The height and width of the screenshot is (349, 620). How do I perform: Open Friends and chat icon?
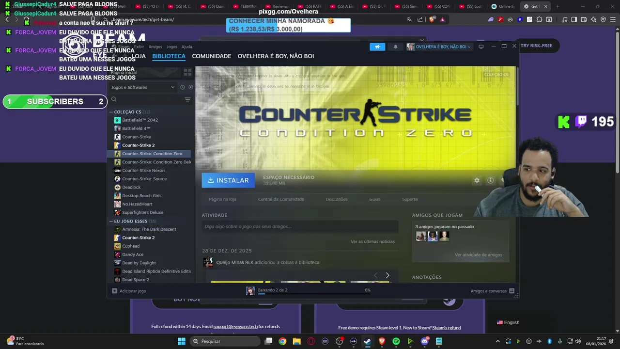[x=511, y=291]
